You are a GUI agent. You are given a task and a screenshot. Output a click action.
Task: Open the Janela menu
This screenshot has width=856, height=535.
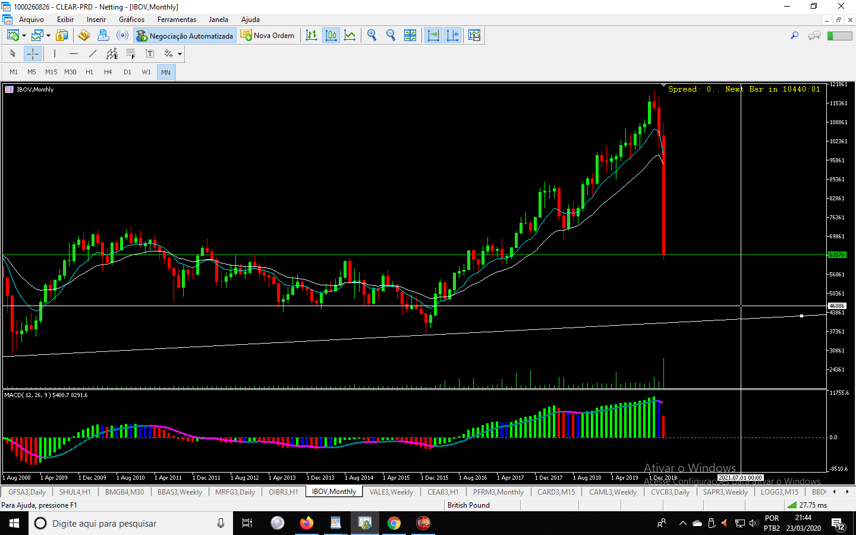pyautogui.click(x=218, y=20)
